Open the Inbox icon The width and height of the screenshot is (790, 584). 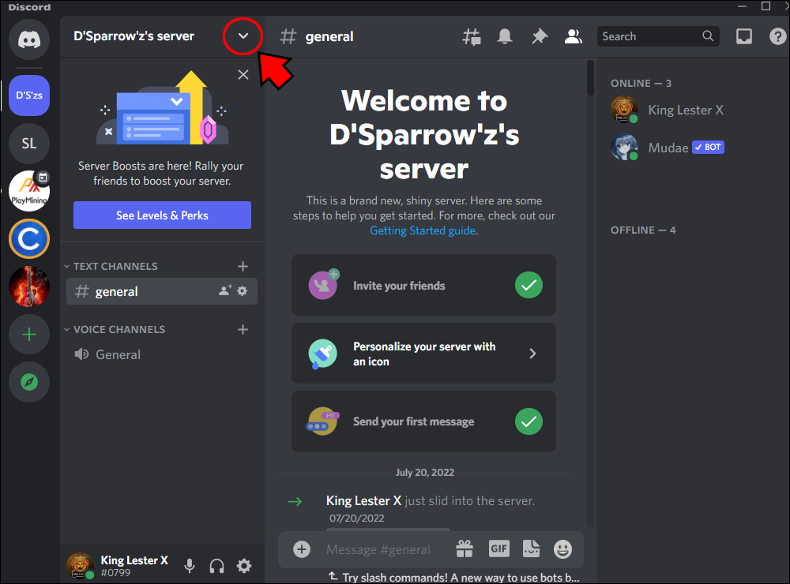click(744, 36)
